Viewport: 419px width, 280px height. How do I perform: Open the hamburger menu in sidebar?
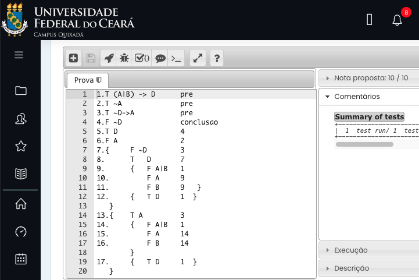19,55
